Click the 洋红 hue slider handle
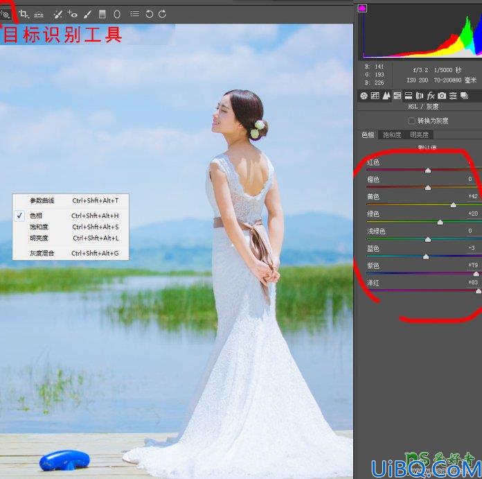Viewport: 482px width, 479px height. [x=479, y=291]
